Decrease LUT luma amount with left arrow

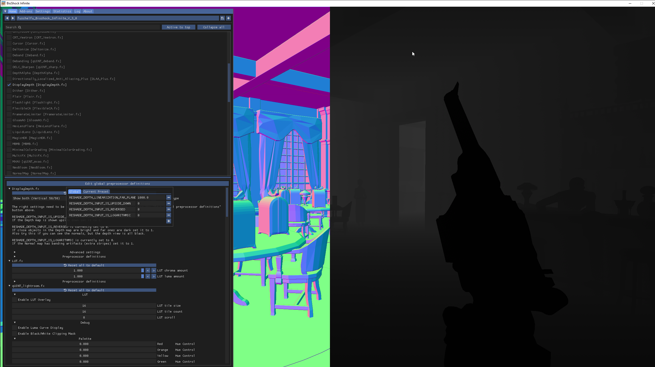click(148, 276)
